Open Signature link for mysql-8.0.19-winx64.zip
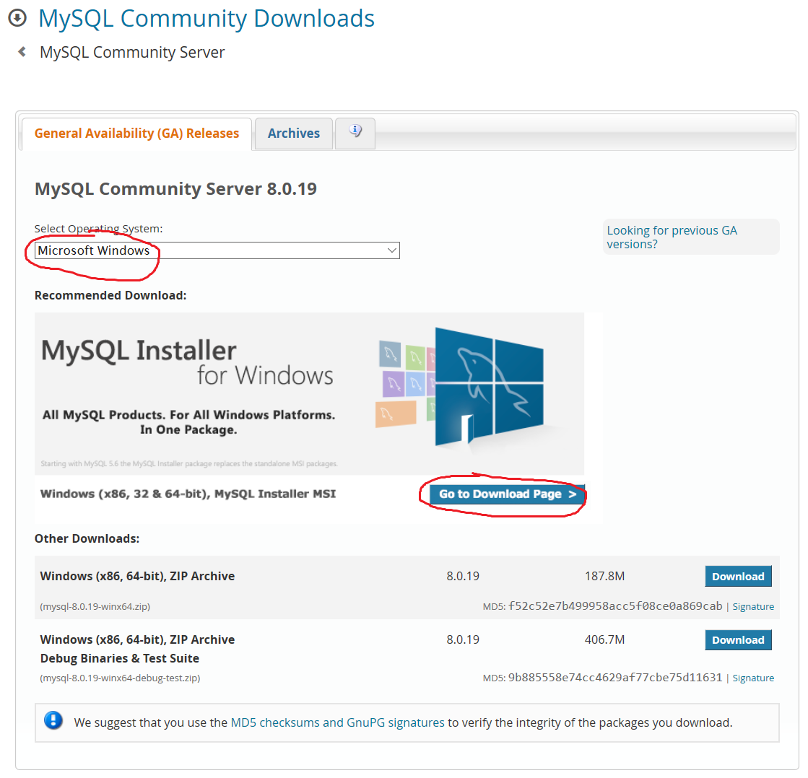This screenshot has height=778, width=808. tap(753, 606)
